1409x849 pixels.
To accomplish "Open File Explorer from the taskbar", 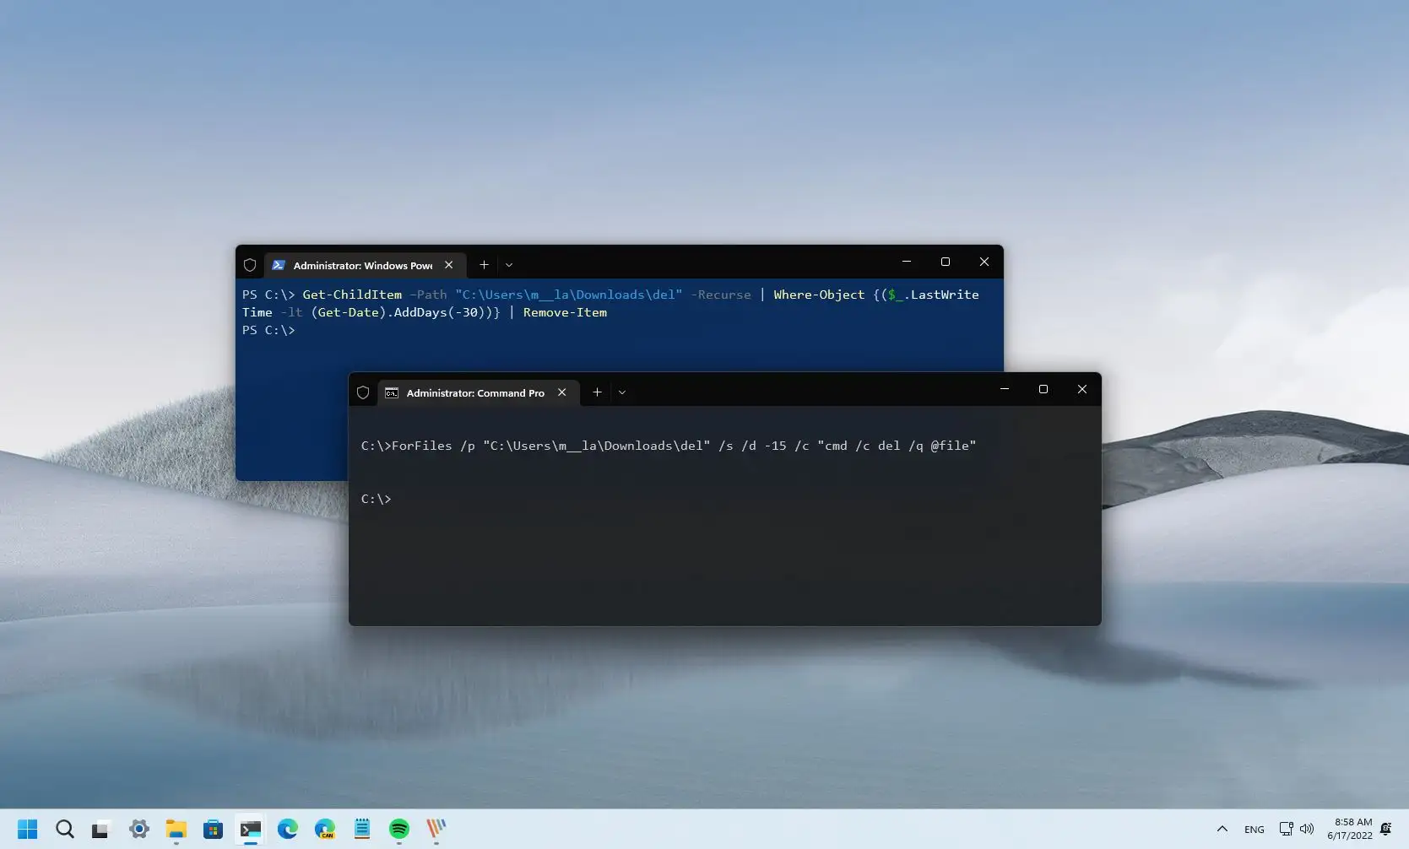I will (176, 830).
